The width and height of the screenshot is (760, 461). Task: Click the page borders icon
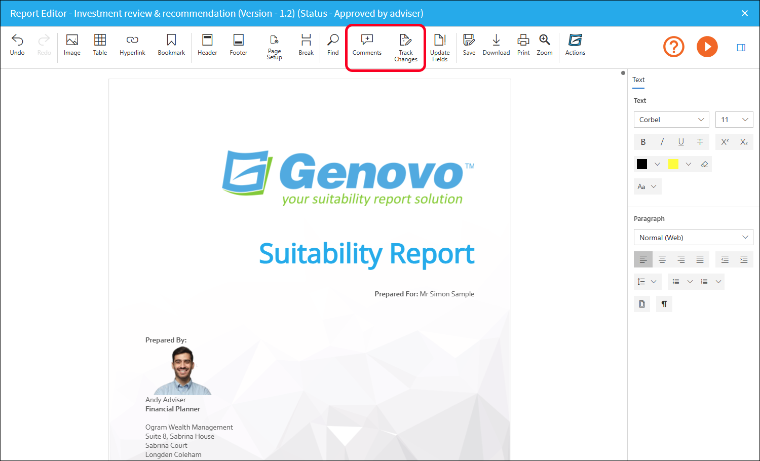tap(642, 304)
